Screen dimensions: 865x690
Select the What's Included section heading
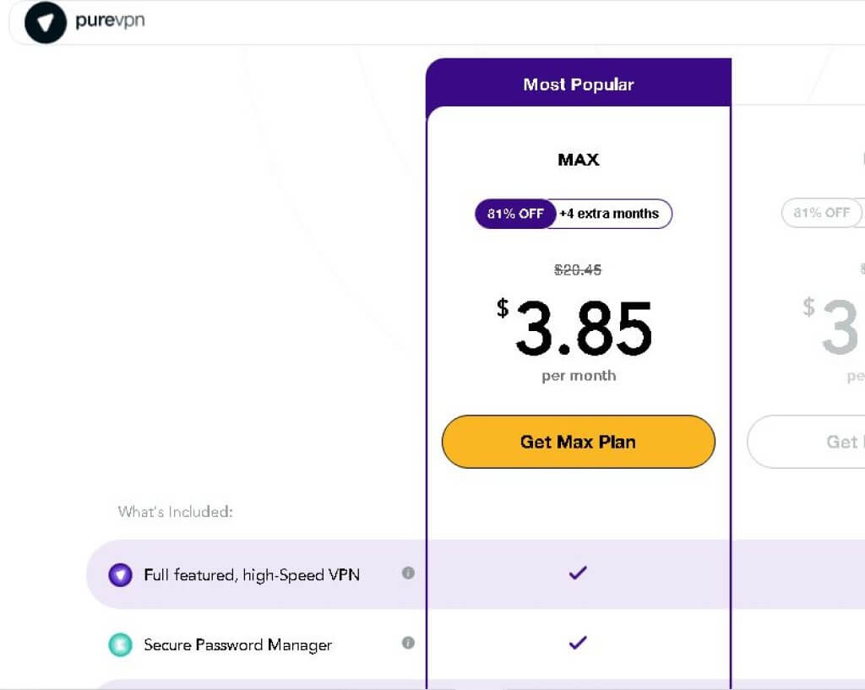175,512
